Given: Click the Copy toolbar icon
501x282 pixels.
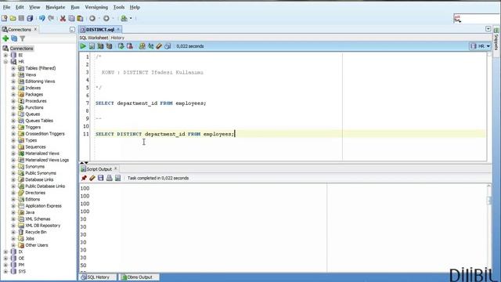Looking at the screenshot, I should point(71,18).
